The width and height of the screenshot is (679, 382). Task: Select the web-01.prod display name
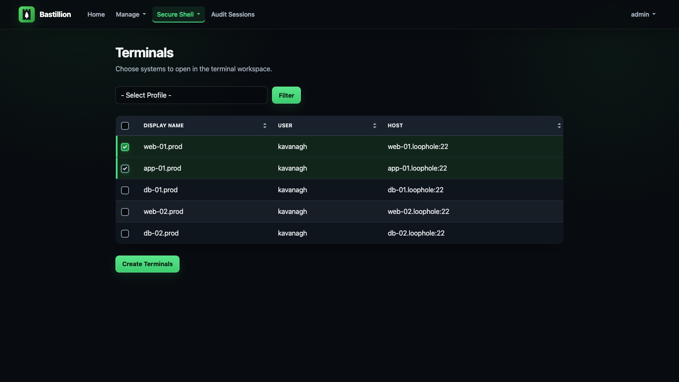click(163, 146)
